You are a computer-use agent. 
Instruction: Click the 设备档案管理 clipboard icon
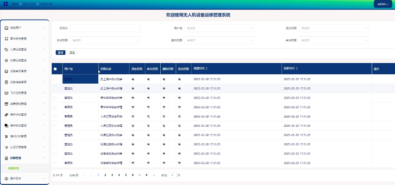tap(7, 82)
